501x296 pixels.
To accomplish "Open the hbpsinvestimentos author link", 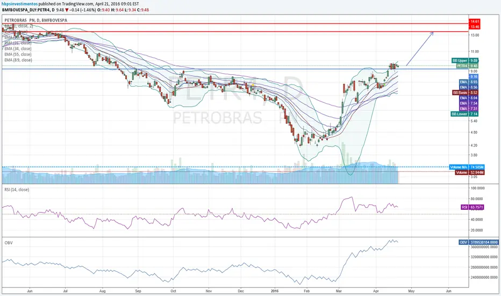I will pyautogui.click(x=20, y=4).
